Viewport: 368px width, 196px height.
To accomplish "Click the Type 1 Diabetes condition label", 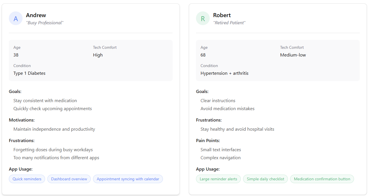I will 29,73.
